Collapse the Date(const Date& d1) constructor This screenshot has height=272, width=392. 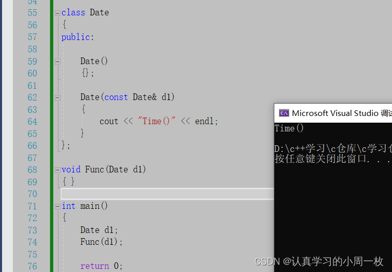tap(58, 98)
